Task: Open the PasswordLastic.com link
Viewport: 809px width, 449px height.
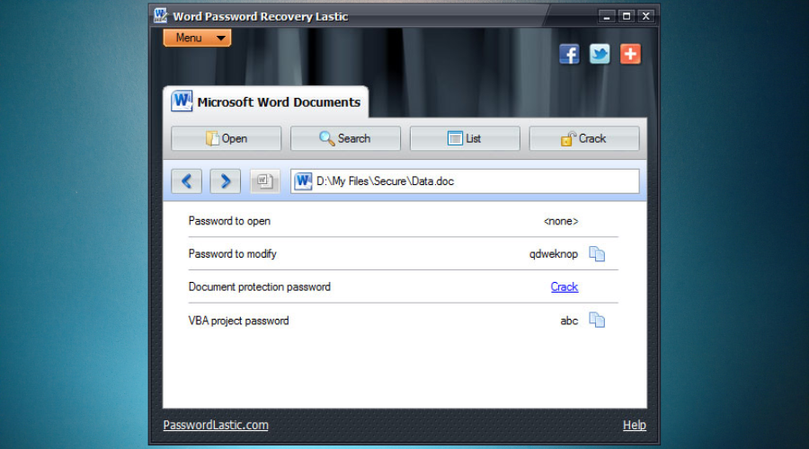Action: point(216,425)
